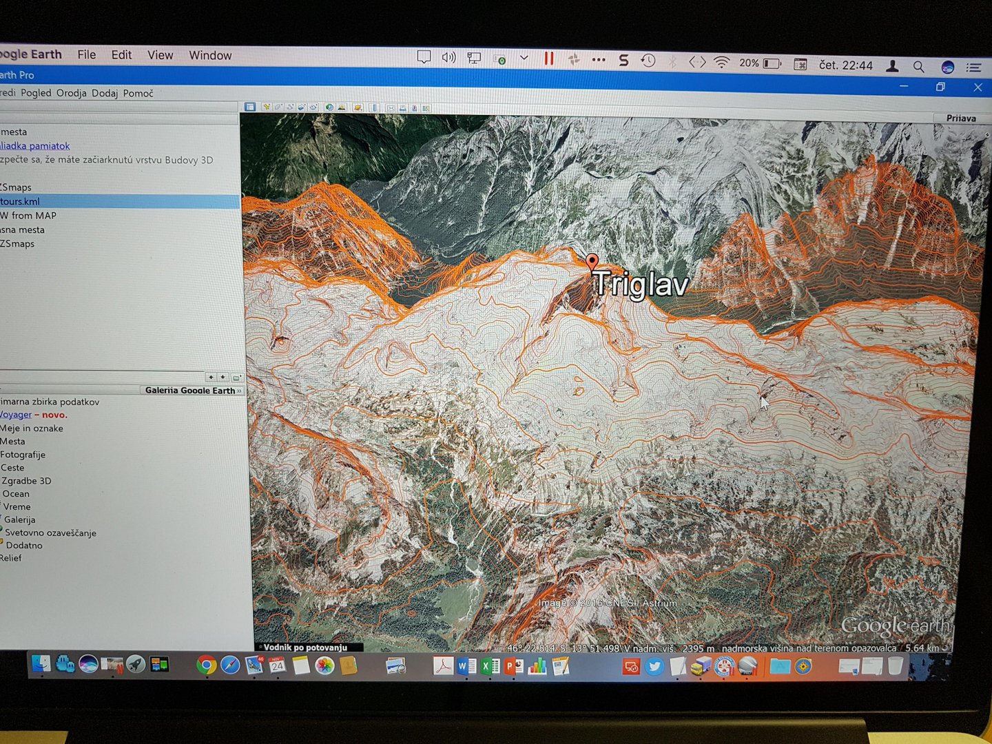Open the Voyager link in the layers panel
This screenshot has height=744, width=992.
point(16,415)
